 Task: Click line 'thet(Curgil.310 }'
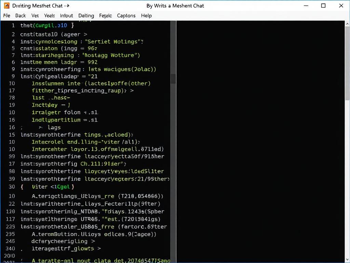[47, 25]
